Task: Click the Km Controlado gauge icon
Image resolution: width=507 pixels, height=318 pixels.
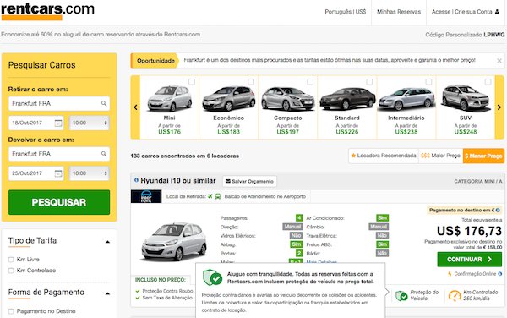Action: pyautogui.click(x=455, y=296)
